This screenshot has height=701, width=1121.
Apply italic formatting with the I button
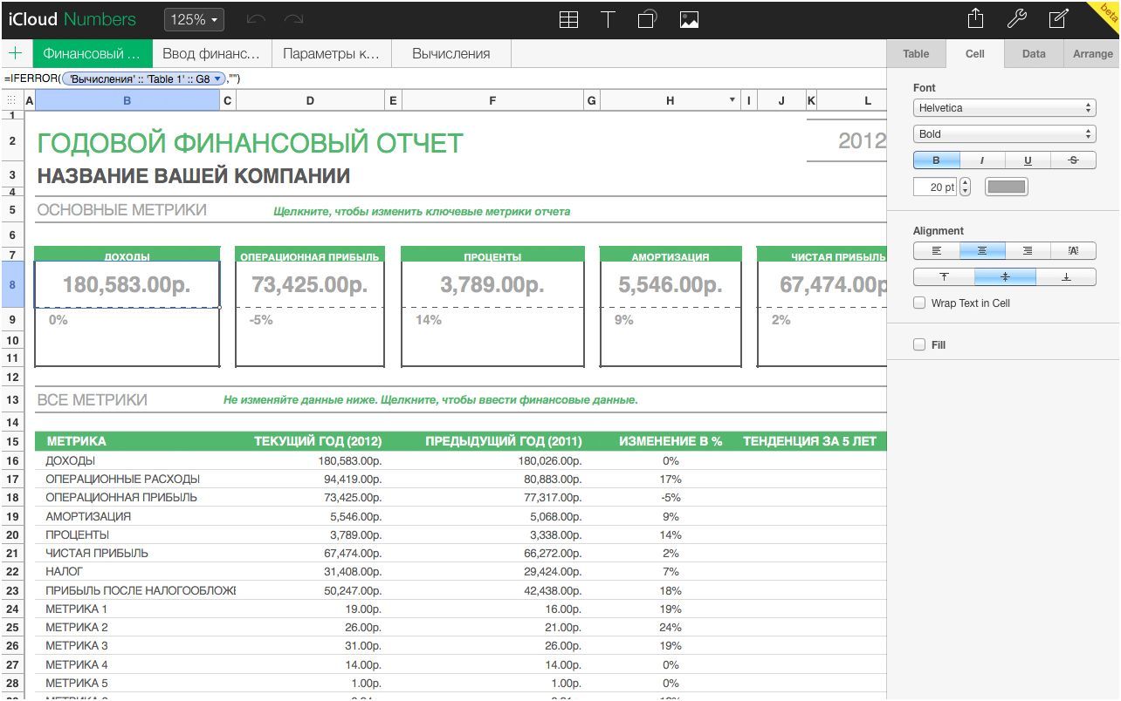(x=983, y=160)
